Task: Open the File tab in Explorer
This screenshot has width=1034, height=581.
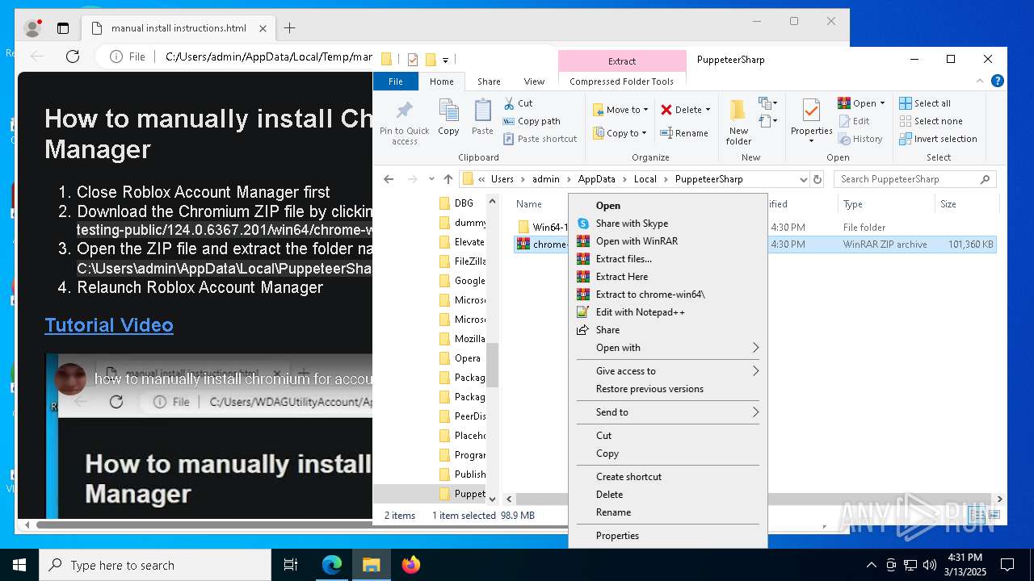Action: click(x=396, y=82)
